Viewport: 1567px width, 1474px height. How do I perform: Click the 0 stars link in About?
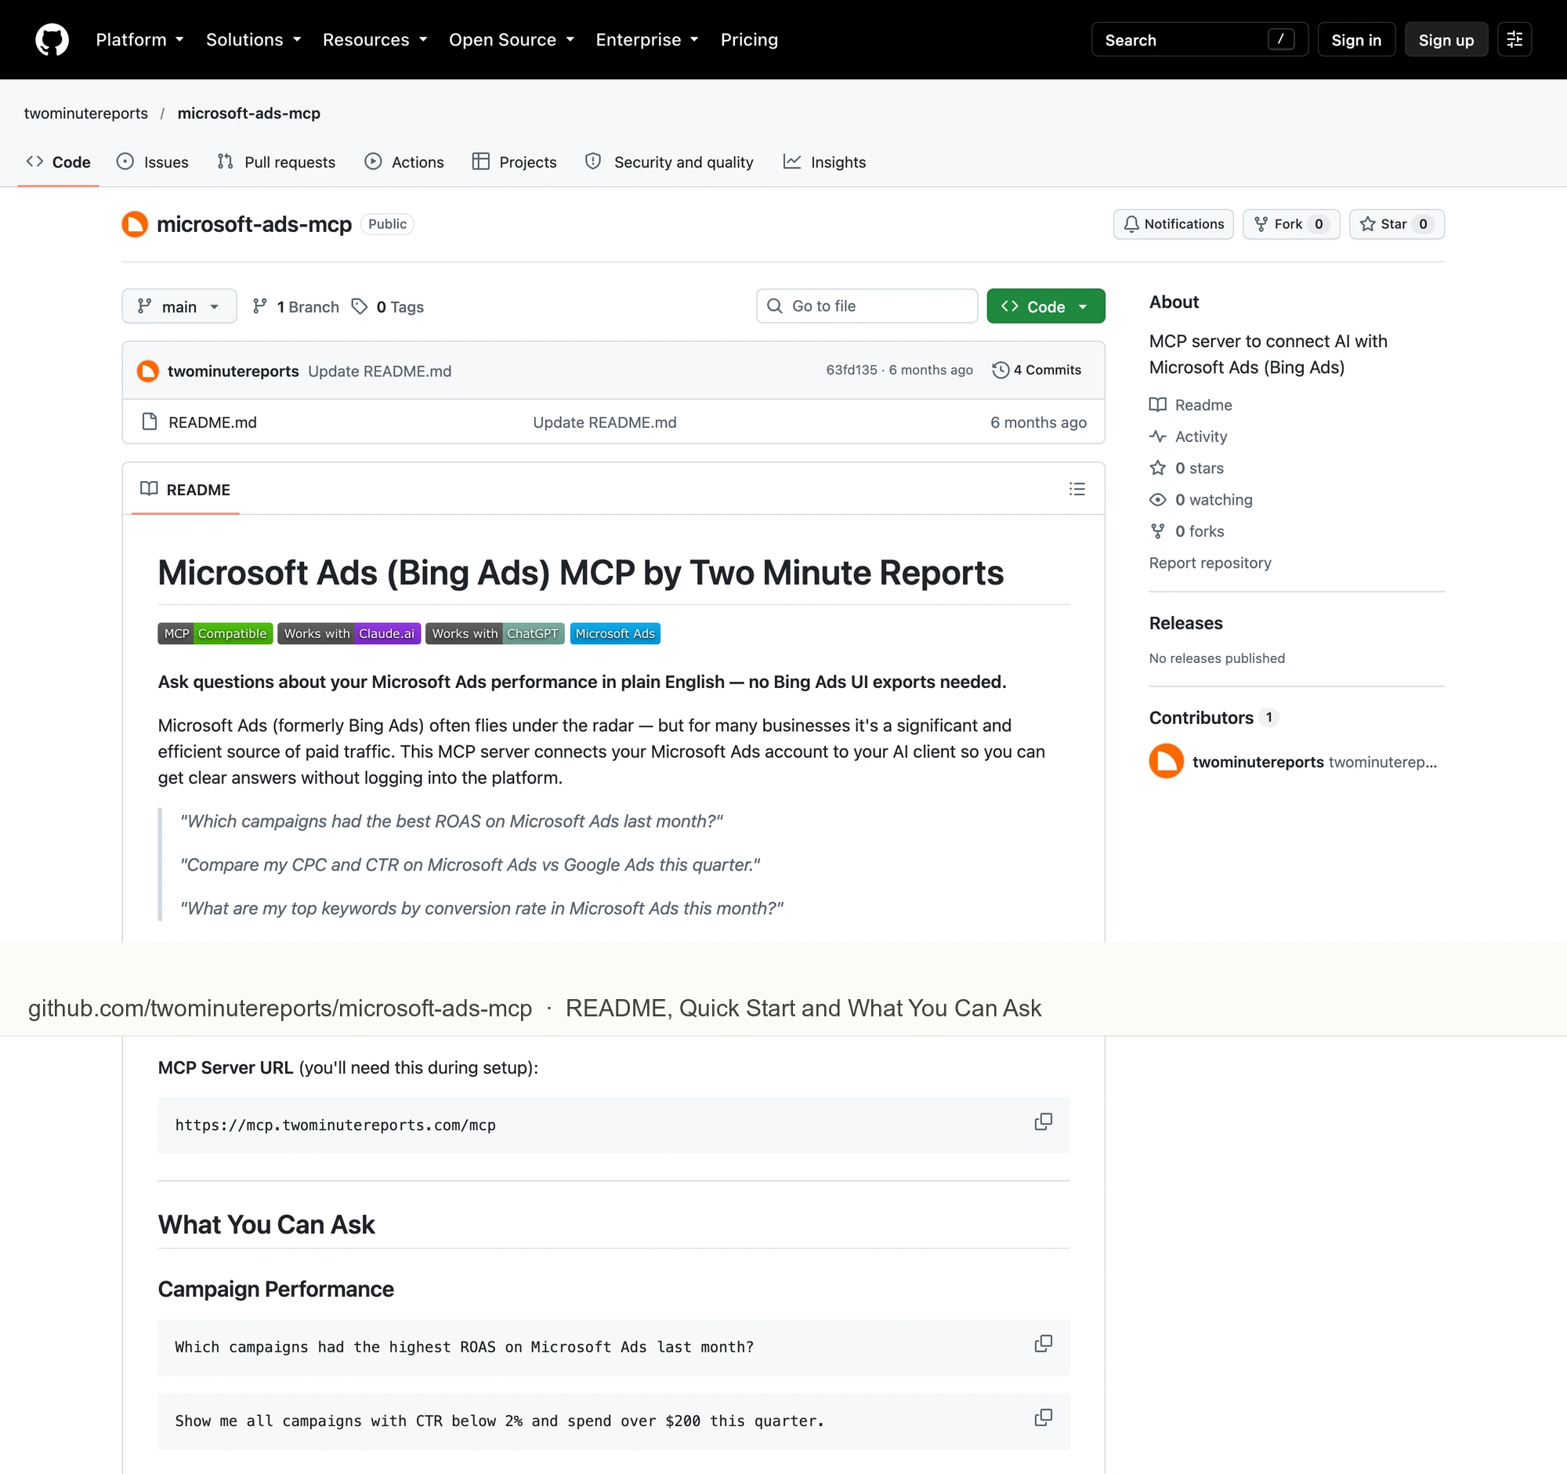(x=1187, y=468)
